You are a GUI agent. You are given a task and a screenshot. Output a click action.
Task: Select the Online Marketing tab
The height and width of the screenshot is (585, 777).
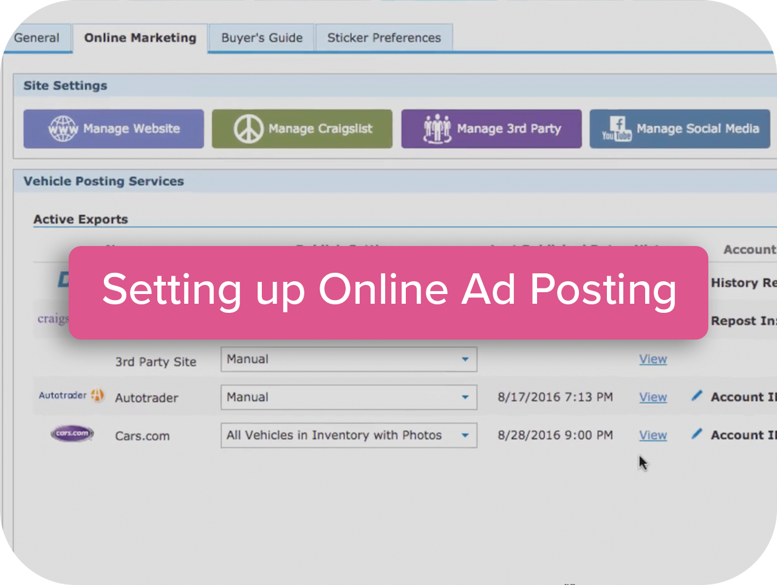pos(140,38)
